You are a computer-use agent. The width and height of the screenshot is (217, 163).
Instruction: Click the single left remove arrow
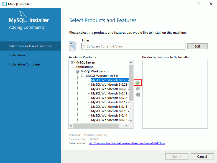(x=137, y=89)
